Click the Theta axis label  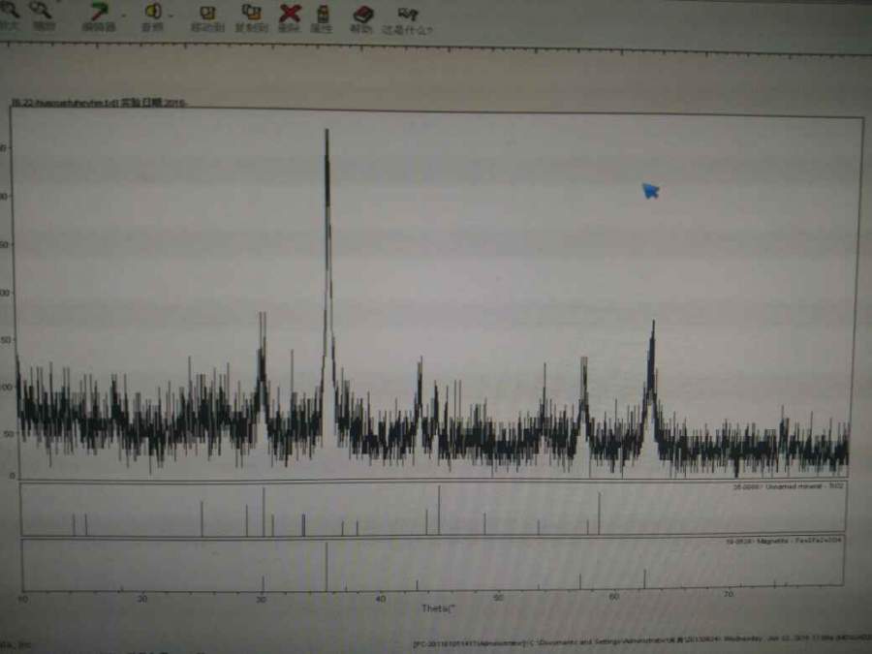click(438, 608)
